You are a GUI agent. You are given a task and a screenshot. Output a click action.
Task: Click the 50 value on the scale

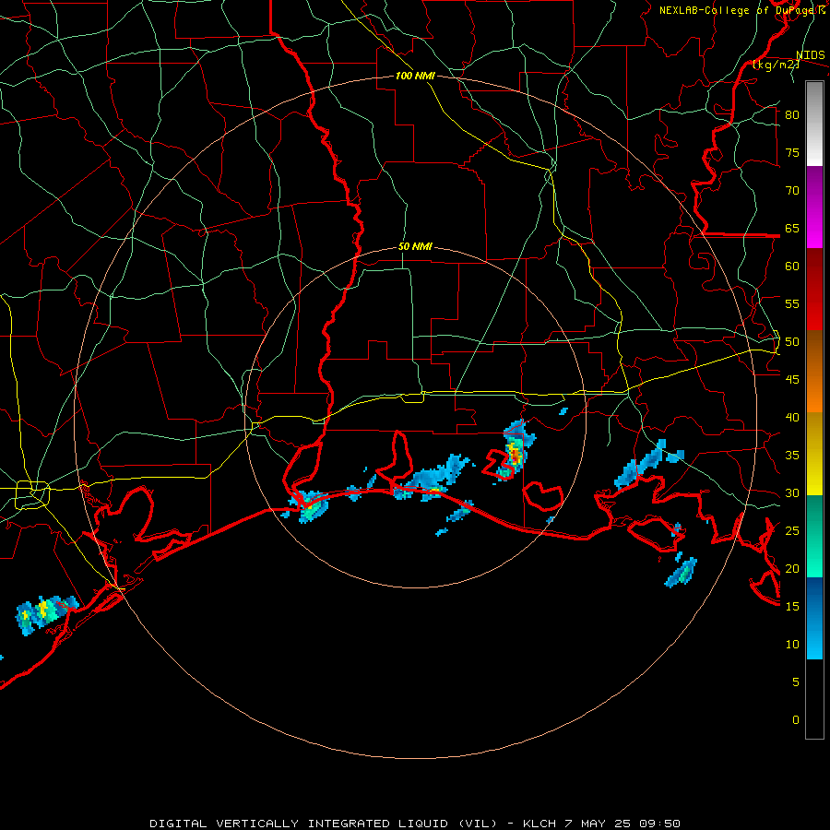coord(792,342)
